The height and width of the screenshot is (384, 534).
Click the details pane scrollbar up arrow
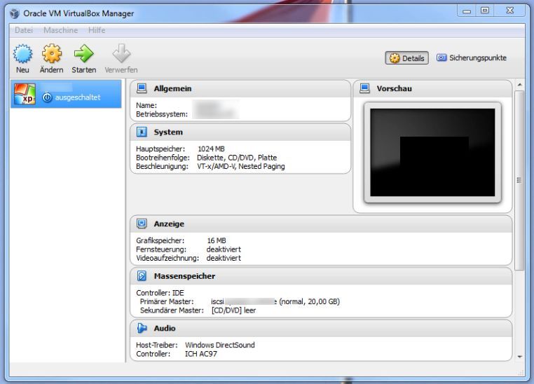(520, 84)
